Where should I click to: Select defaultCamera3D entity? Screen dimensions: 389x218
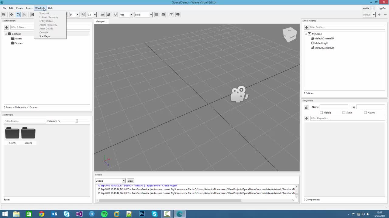pos(324,38)
